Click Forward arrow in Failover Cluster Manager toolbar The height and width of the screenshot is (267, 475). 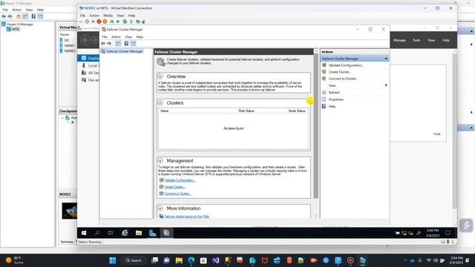(109, 44)
